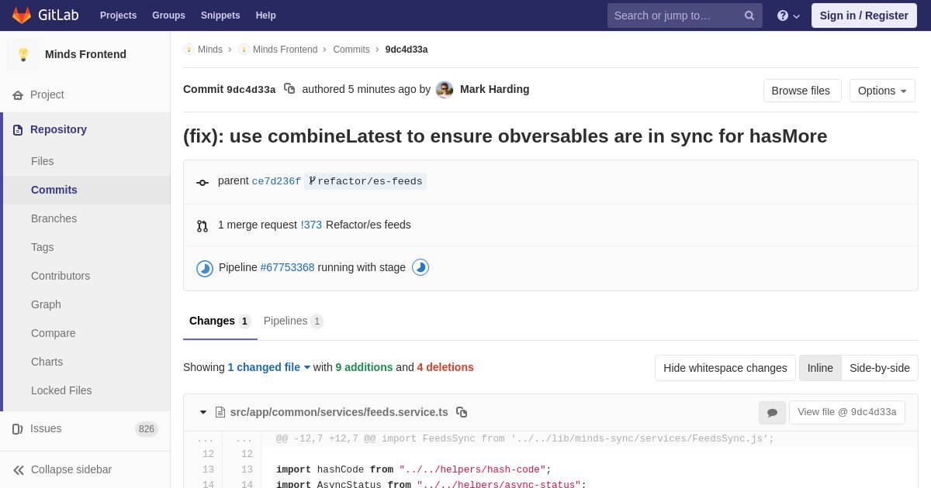
Task: Click Hide whitespace changes button
Action: [x=725, y=368]
